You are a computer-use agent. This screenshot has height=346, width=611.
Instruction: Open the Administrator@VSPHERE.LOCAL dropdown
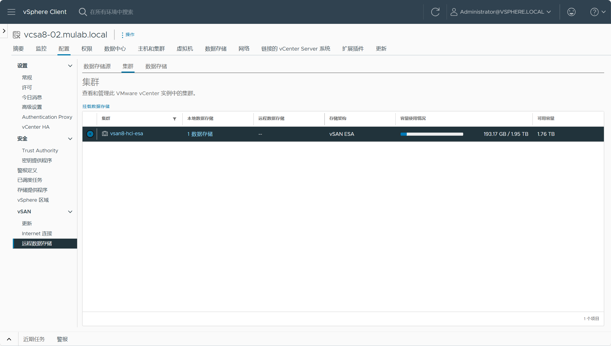pyautogui.click(x=505, y=12)
